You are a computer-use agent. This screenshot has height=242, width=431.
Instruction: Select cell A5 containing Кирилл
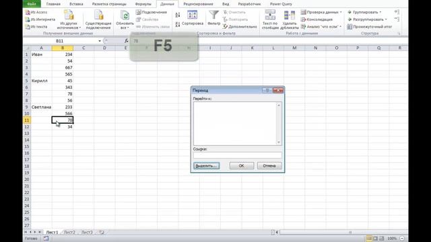click(x=41, y=81)
